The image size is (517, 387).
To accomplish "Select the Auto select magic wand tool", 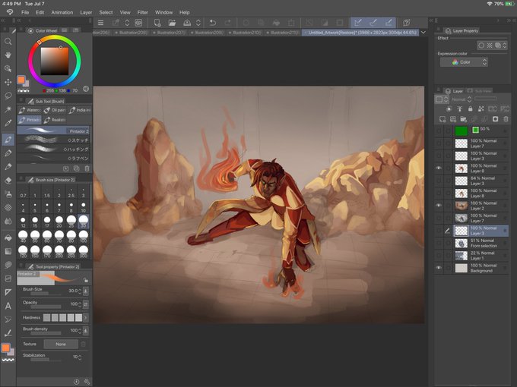I will 8,109.
